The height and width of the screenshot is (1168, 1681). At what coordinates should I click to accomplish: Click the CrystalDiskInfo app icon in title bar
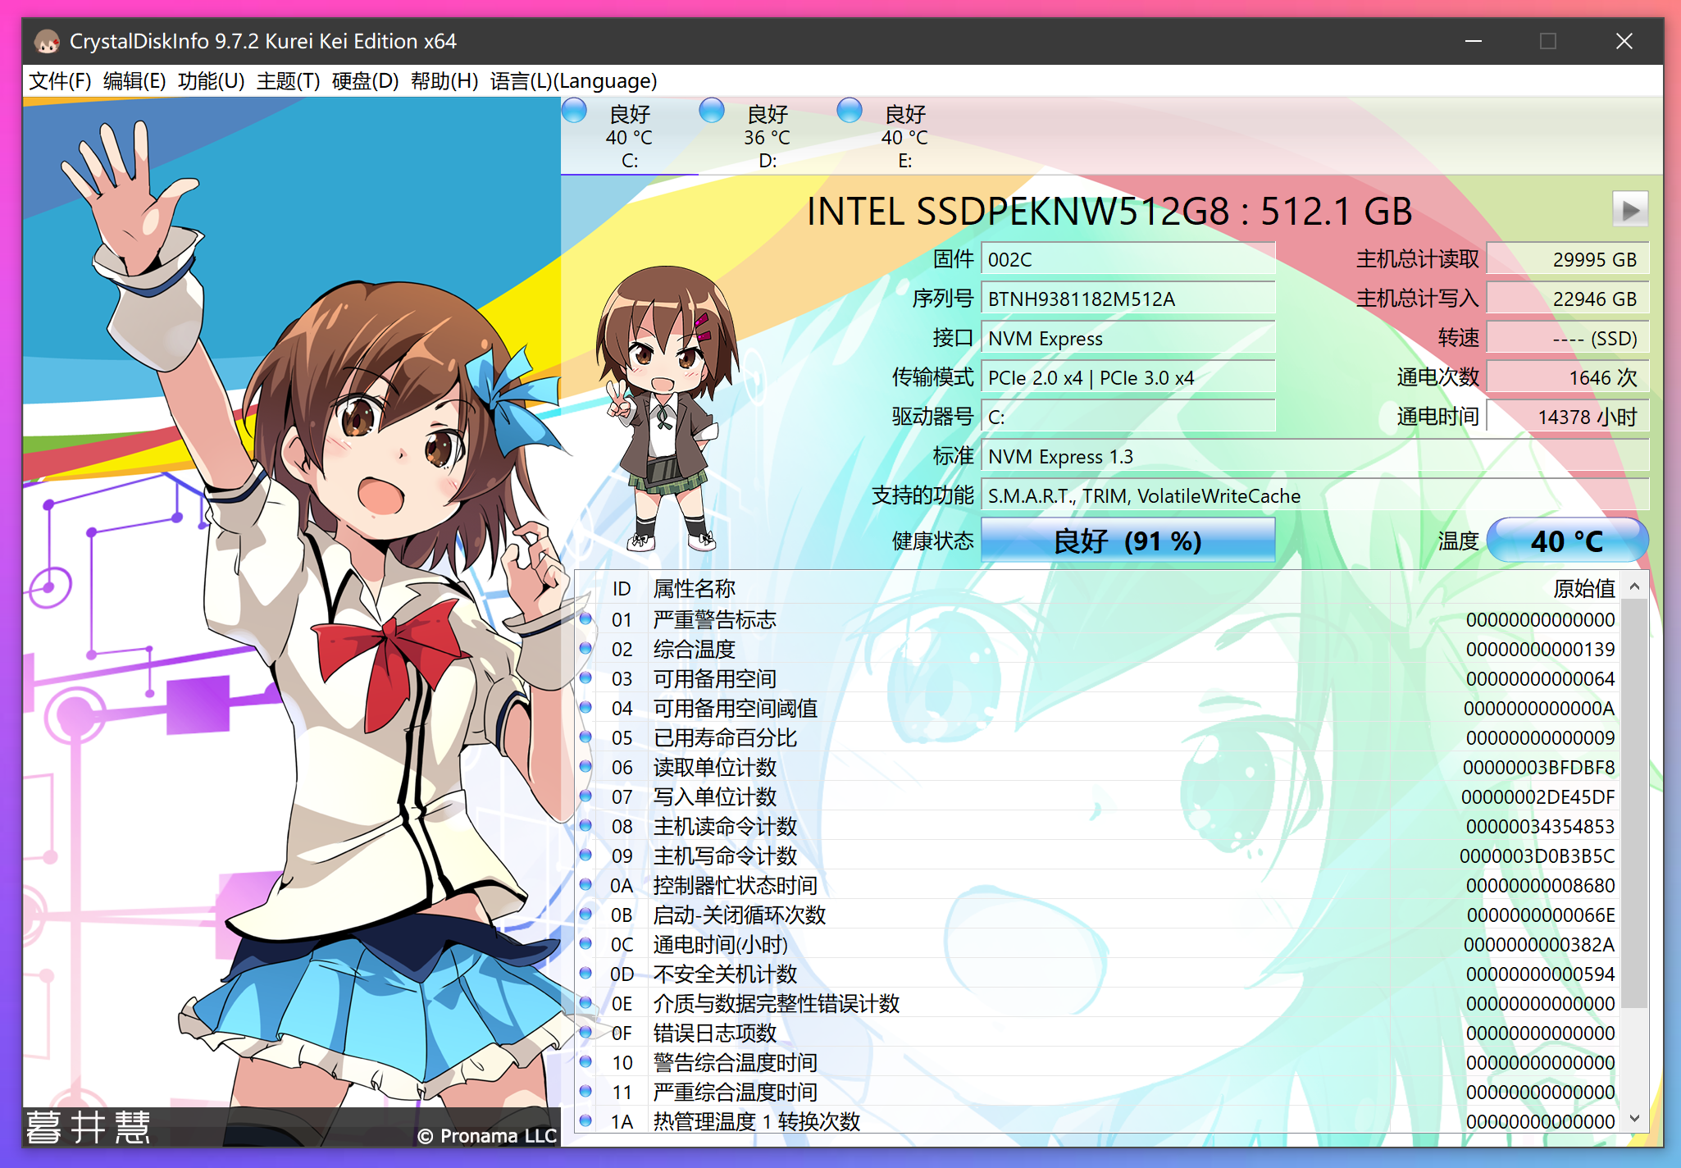[x=48, y=41]
